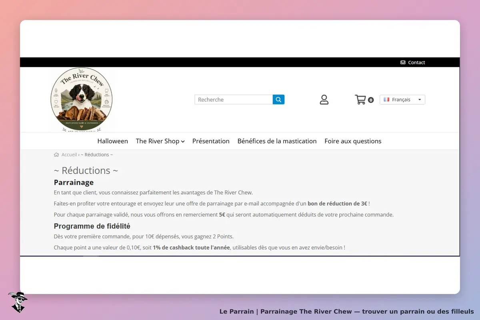Screen dimensions: 480x320
Task: Click the text 'bon de réduction de 3€'
Action: 337,204
